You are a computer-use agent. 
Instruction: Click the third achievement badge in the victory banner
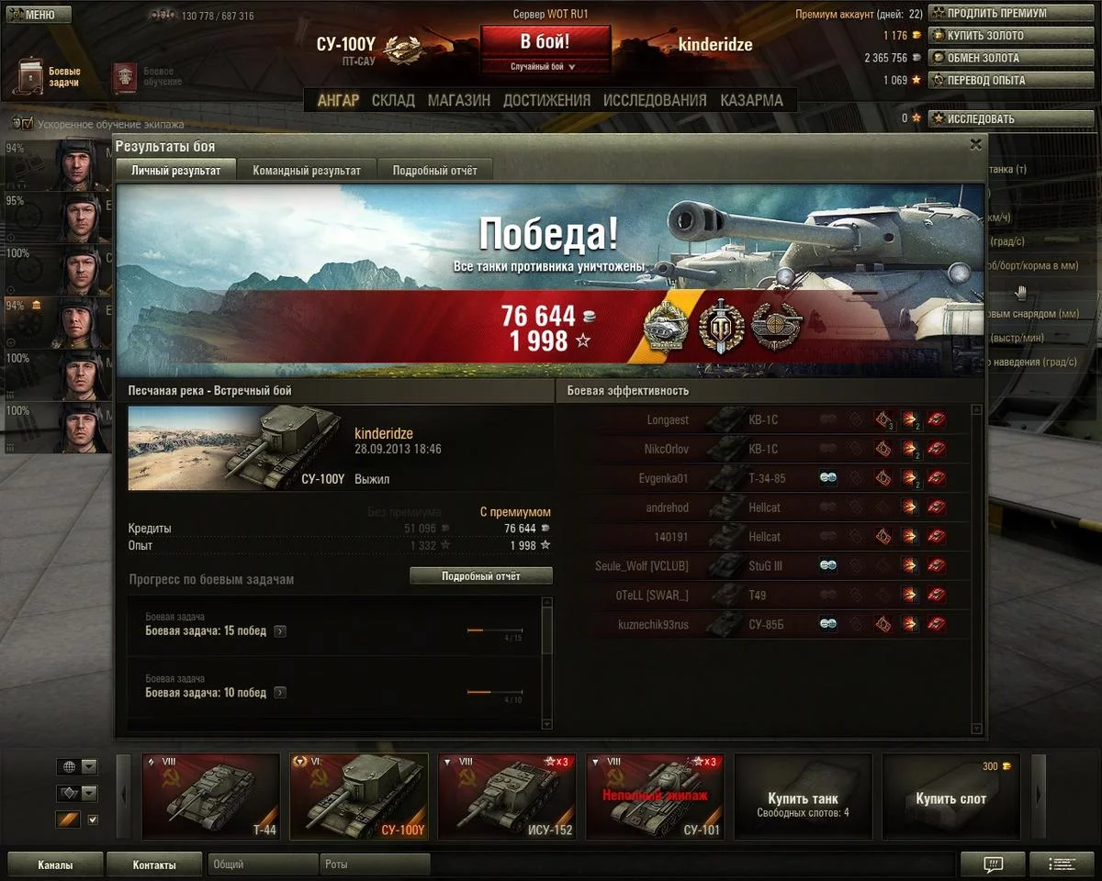point(777,325)
